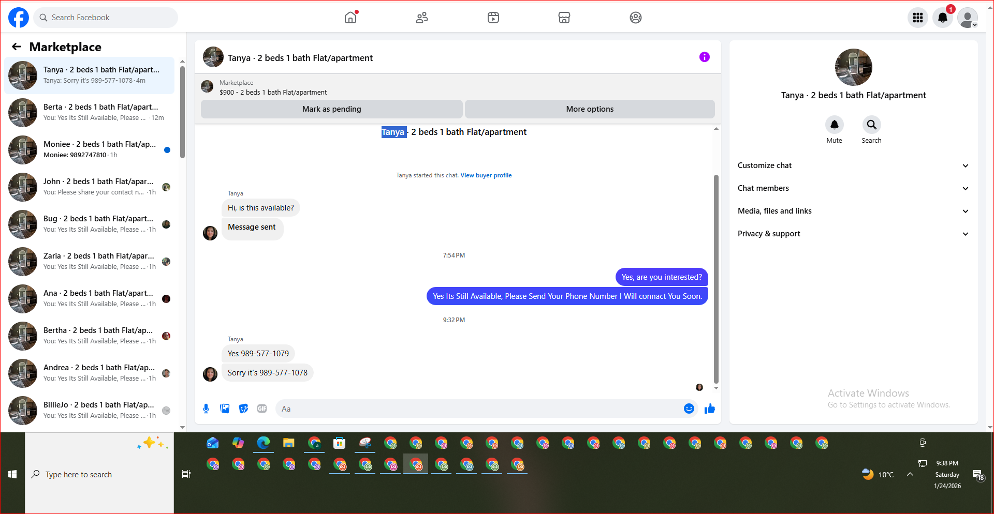994x514 pixels.
Task: Open the Home feed icon
Action: 350,18
